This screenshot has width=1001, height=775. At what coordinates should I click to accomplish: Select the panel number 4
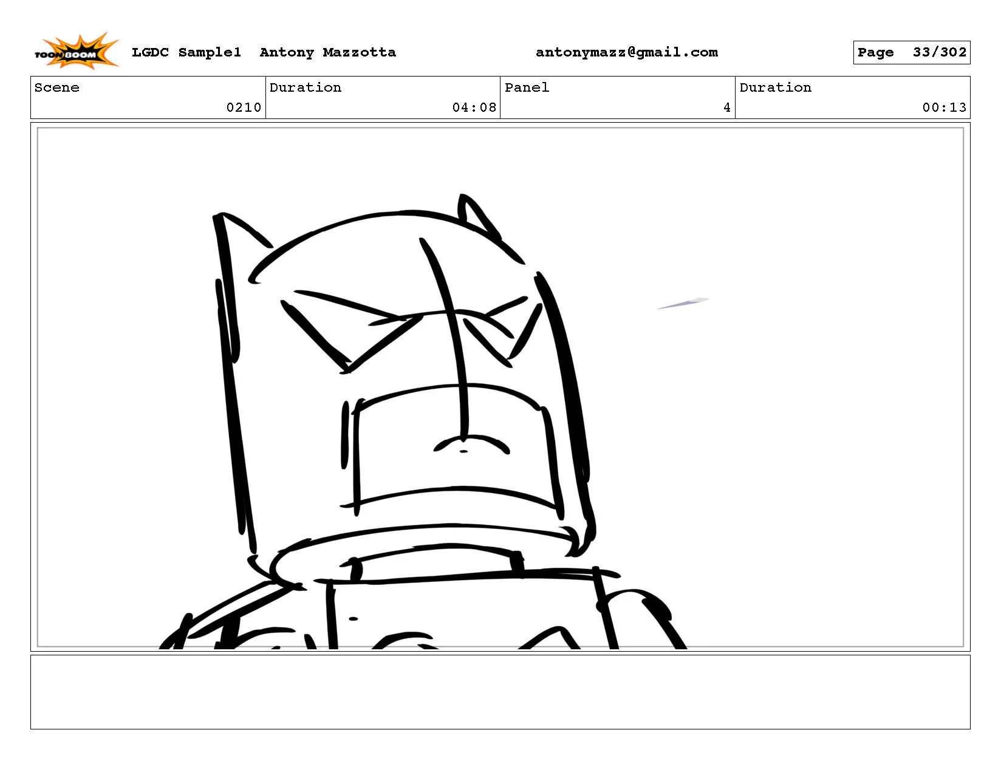[x=727, y=108]
